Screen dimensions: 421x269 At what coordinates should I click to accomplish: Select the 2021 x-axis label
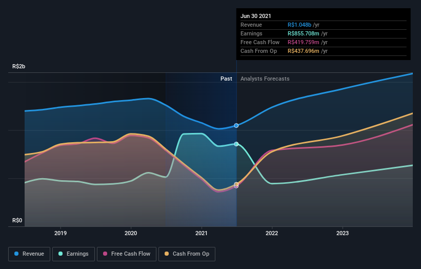(x=202, y=233)
